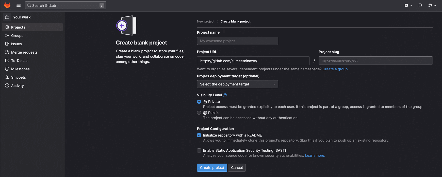Click the Issues sidebar icon
The height and width of the screenshot is (177, 442).
7,44
